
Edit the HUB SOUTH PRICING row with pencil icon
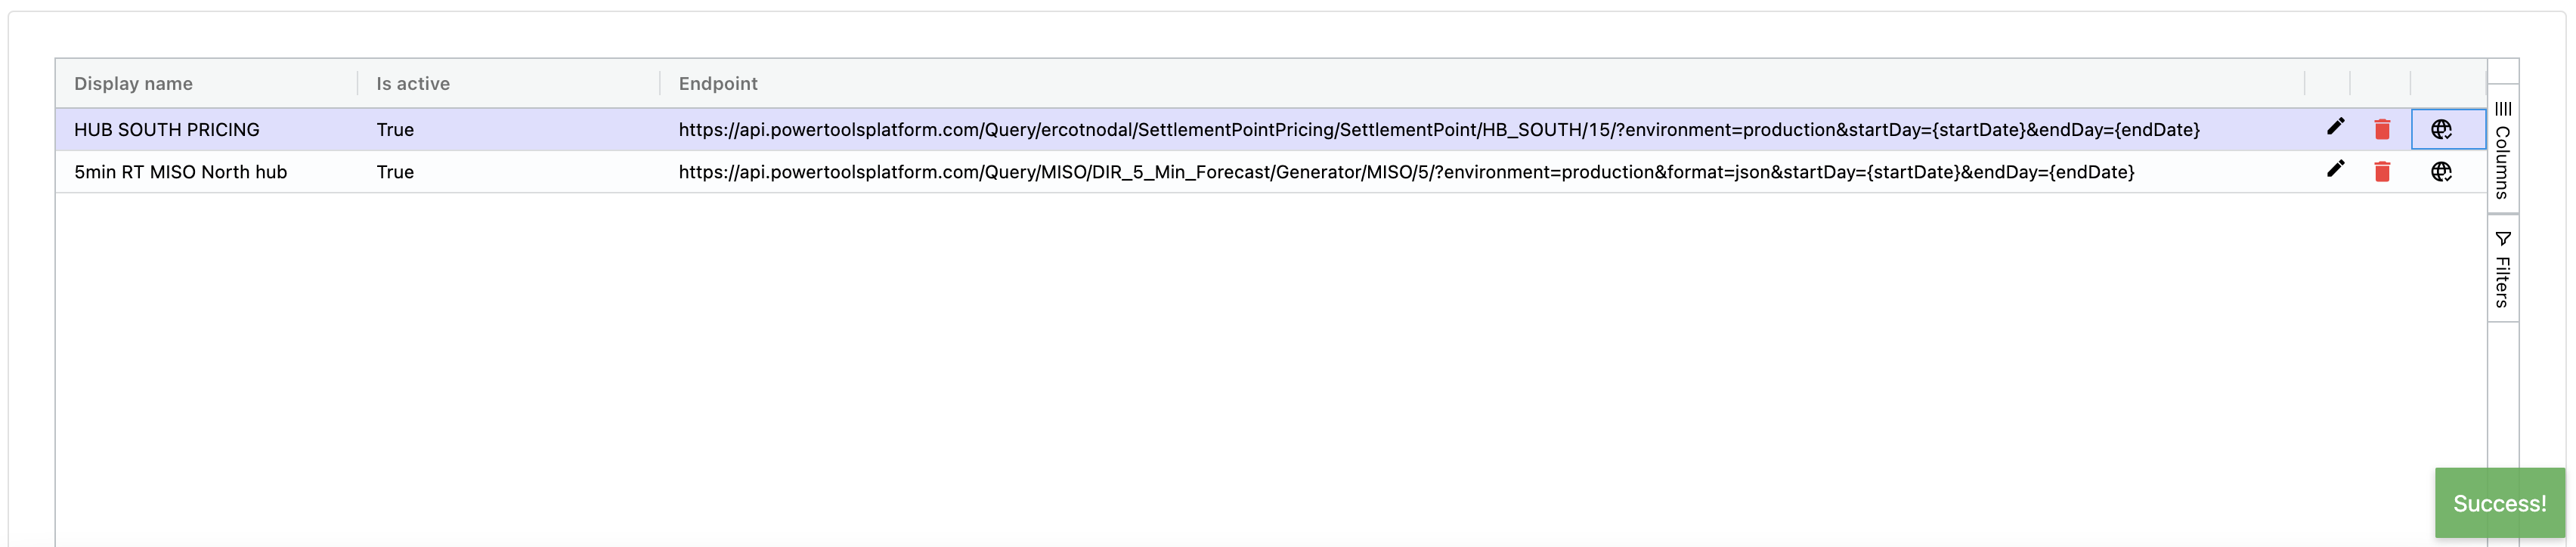pyautogui.click(x=2335, y=127)
